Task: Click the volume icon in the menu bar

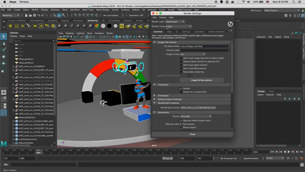Action: pos(249,2)
